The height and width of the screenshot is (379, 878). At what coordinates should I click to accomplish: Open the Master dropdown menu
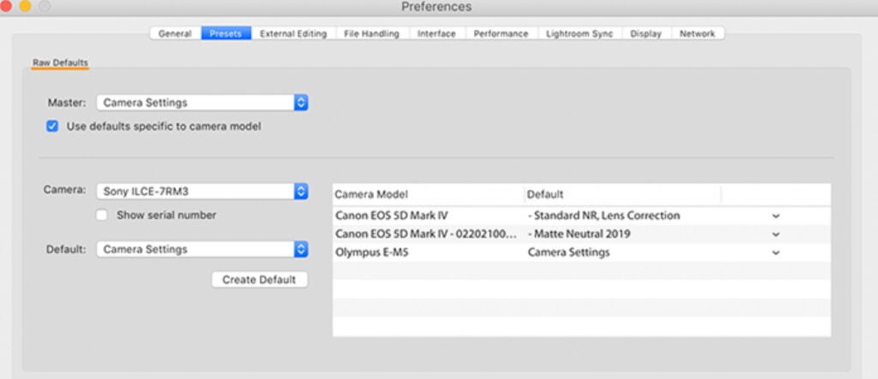(x=202, y=103)
